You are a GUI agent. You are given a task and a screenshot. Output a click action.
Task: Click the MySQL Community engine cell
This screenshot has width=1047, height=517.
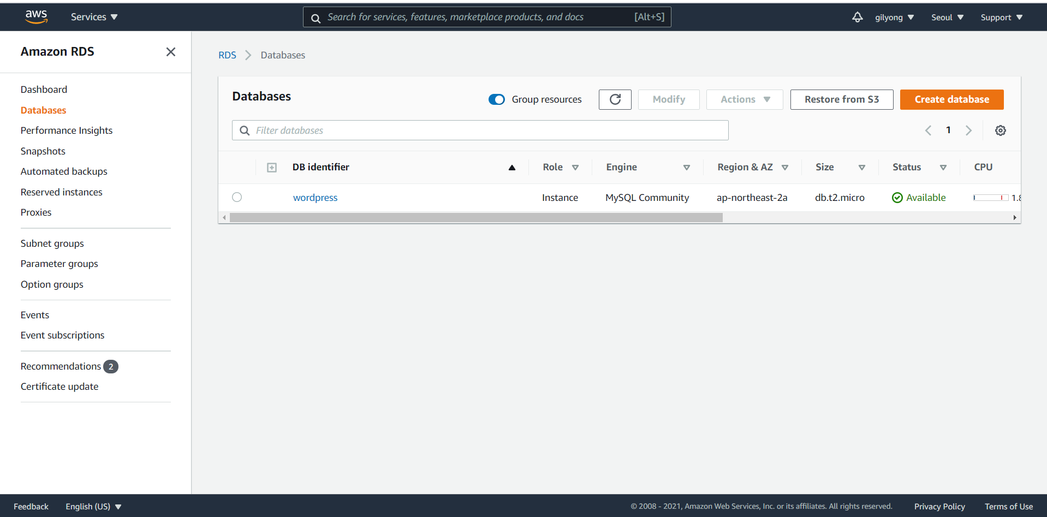point(647,198)
